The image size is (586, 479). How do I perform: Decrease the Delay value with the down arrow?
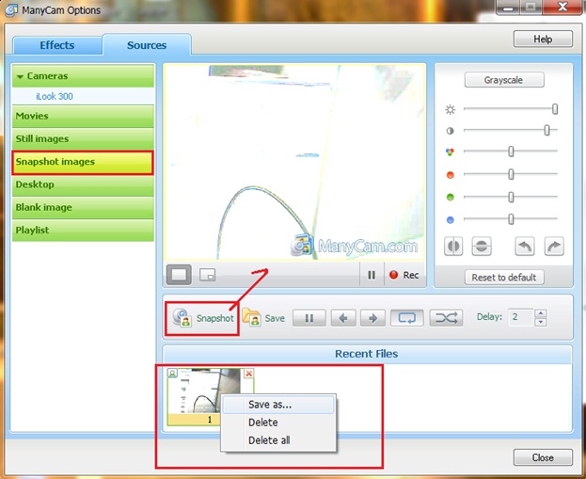pos(541,323)
